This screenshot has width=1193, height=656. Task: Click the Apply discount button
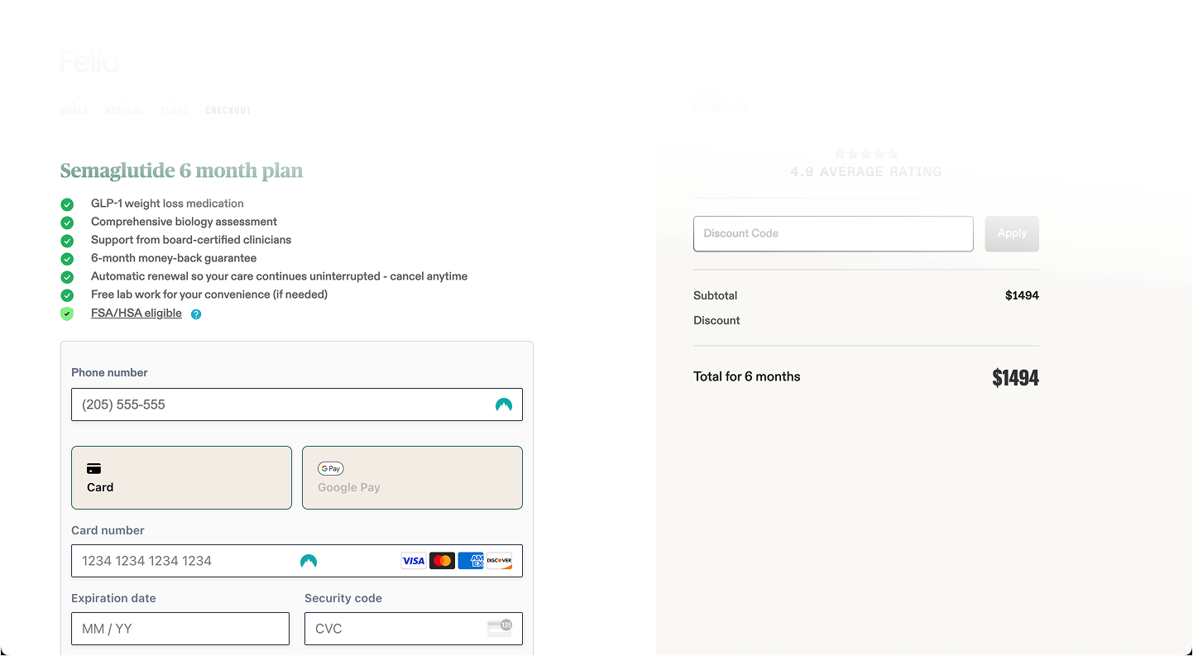(1012, 233)
